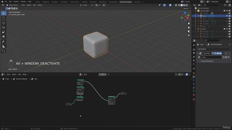Toggle viewport X-ray mode

tap(176, 5)
